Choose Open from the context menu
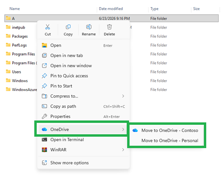The width and height of the screenshot is (221, 180). [83, 45]
